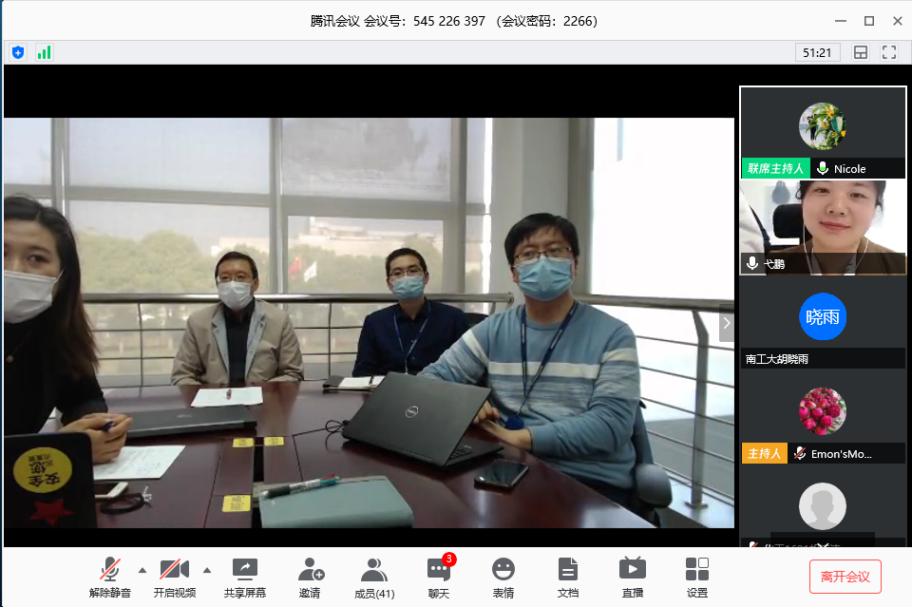Open the 成员(41) members list

(x=374, y=577)
